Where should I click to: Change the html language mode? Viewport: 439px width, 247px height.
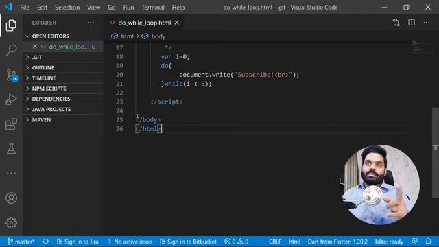[x=294, y=242]
